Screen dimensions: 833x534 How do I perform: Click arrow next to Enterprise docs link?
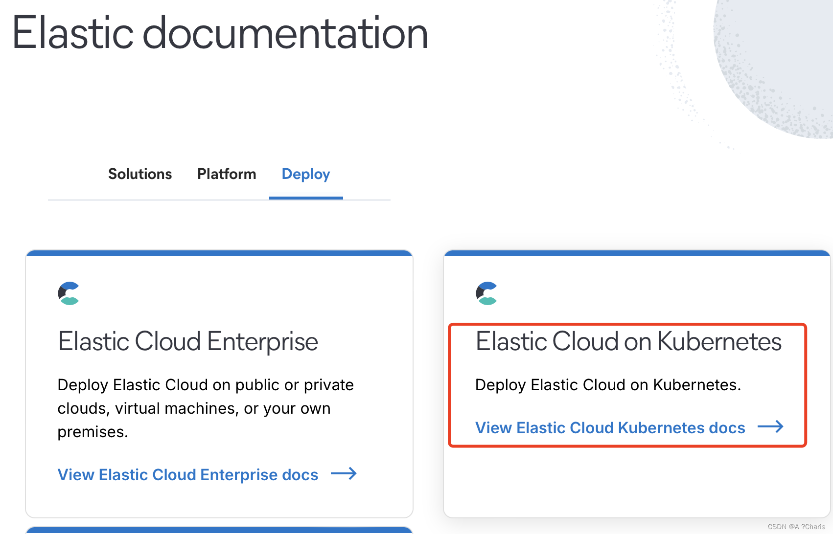(x=344, y=473)
